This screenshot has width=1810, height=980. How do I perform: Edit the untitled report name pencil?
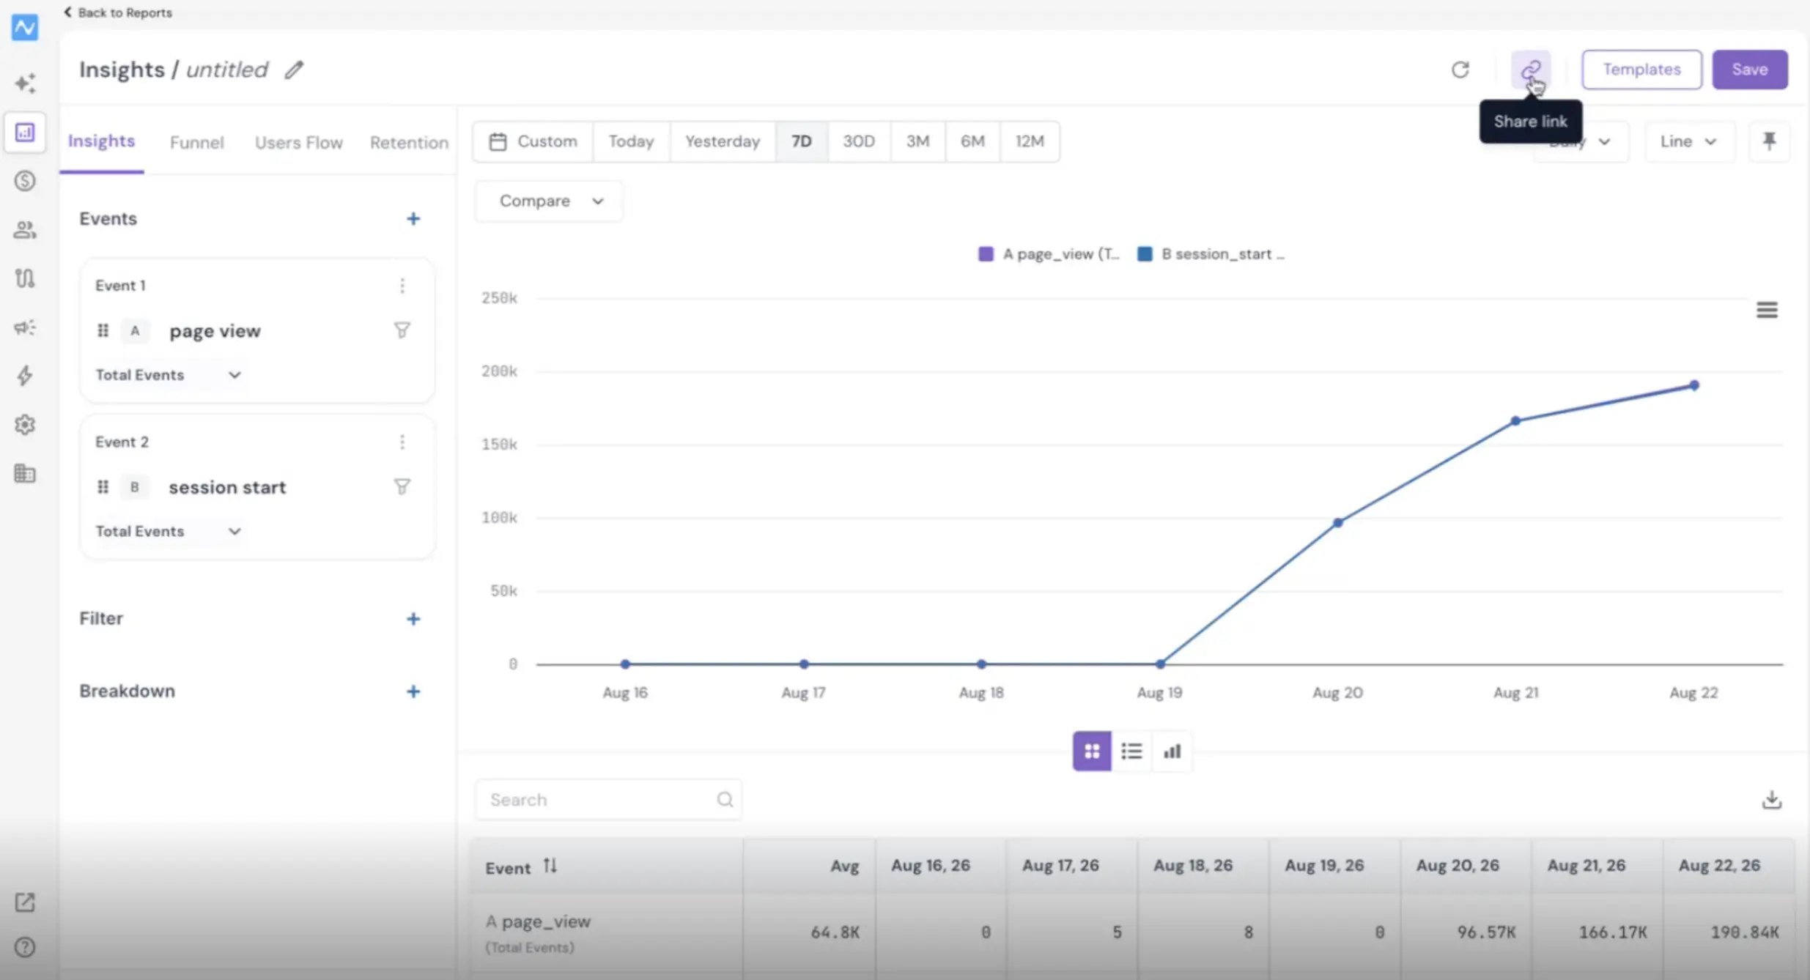pos(294,70)
